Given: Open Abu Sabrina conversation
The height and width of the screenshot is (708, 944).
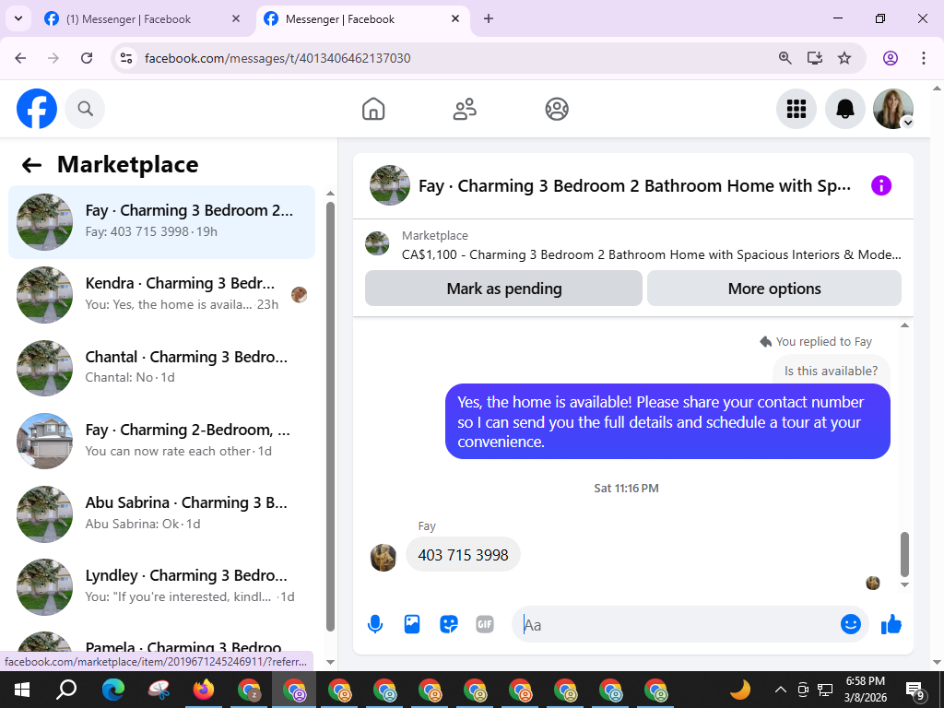Looking at the screenshot, I should (x=161, y=513).
